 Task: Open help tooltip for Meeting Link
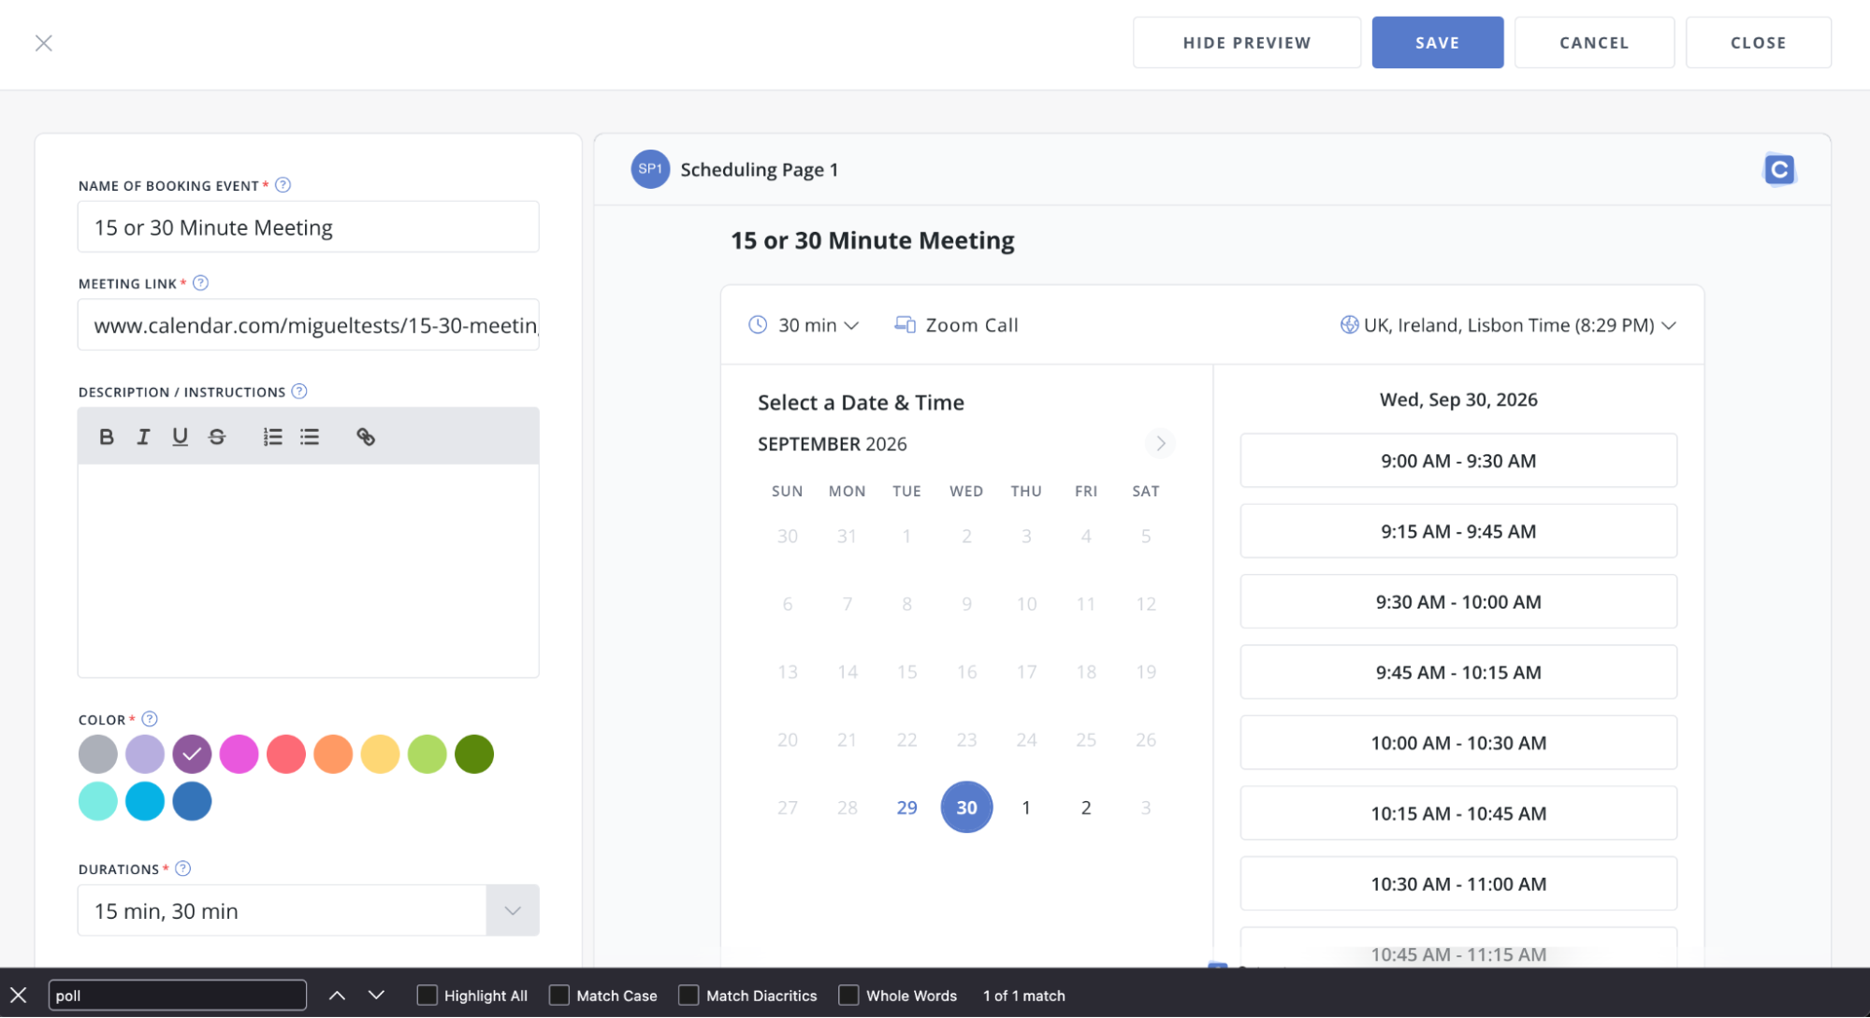200,283
